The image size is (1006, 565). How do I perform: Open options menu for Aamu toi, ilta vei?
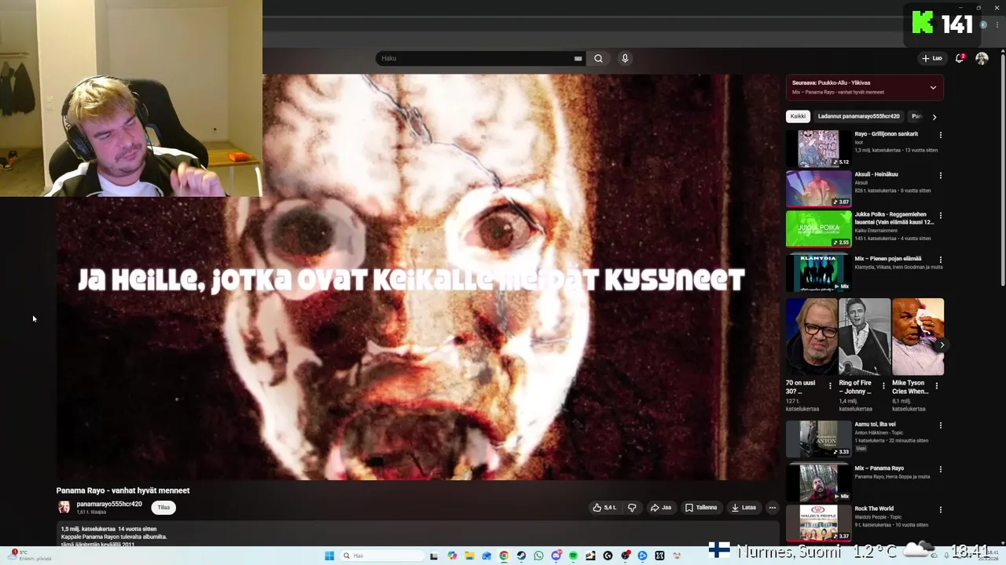click(940, 425)
